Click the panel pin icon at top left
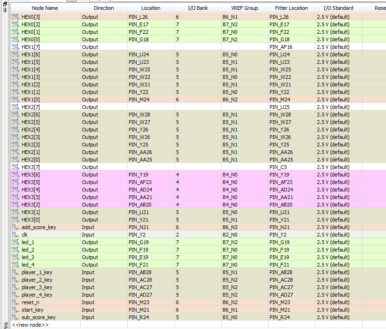Screen dimensions: 386x329 coord(5,10)
